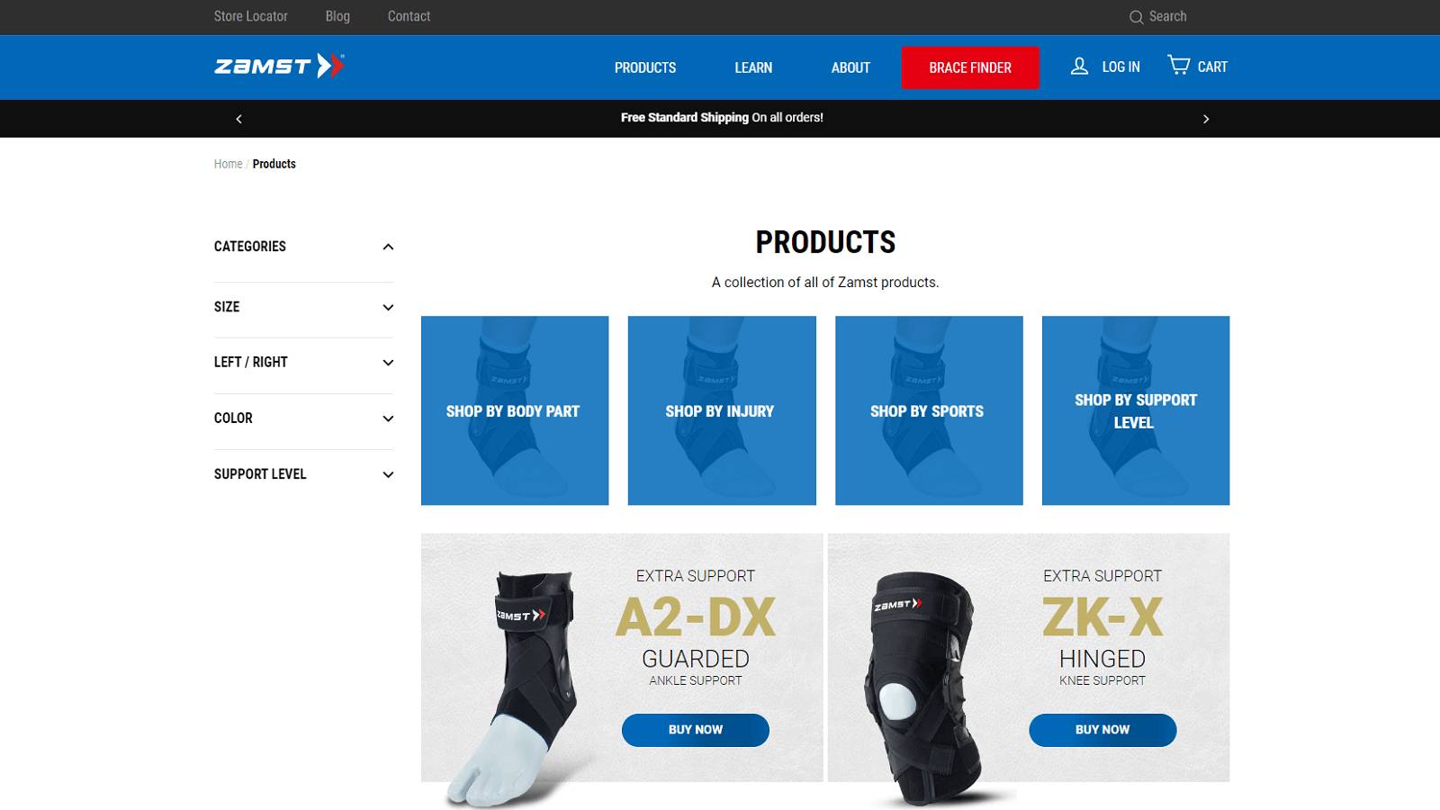Buy the ZK-X knee support now
The width and height of the screenshot is (1440, 810).
click(x=1102, y=730)
